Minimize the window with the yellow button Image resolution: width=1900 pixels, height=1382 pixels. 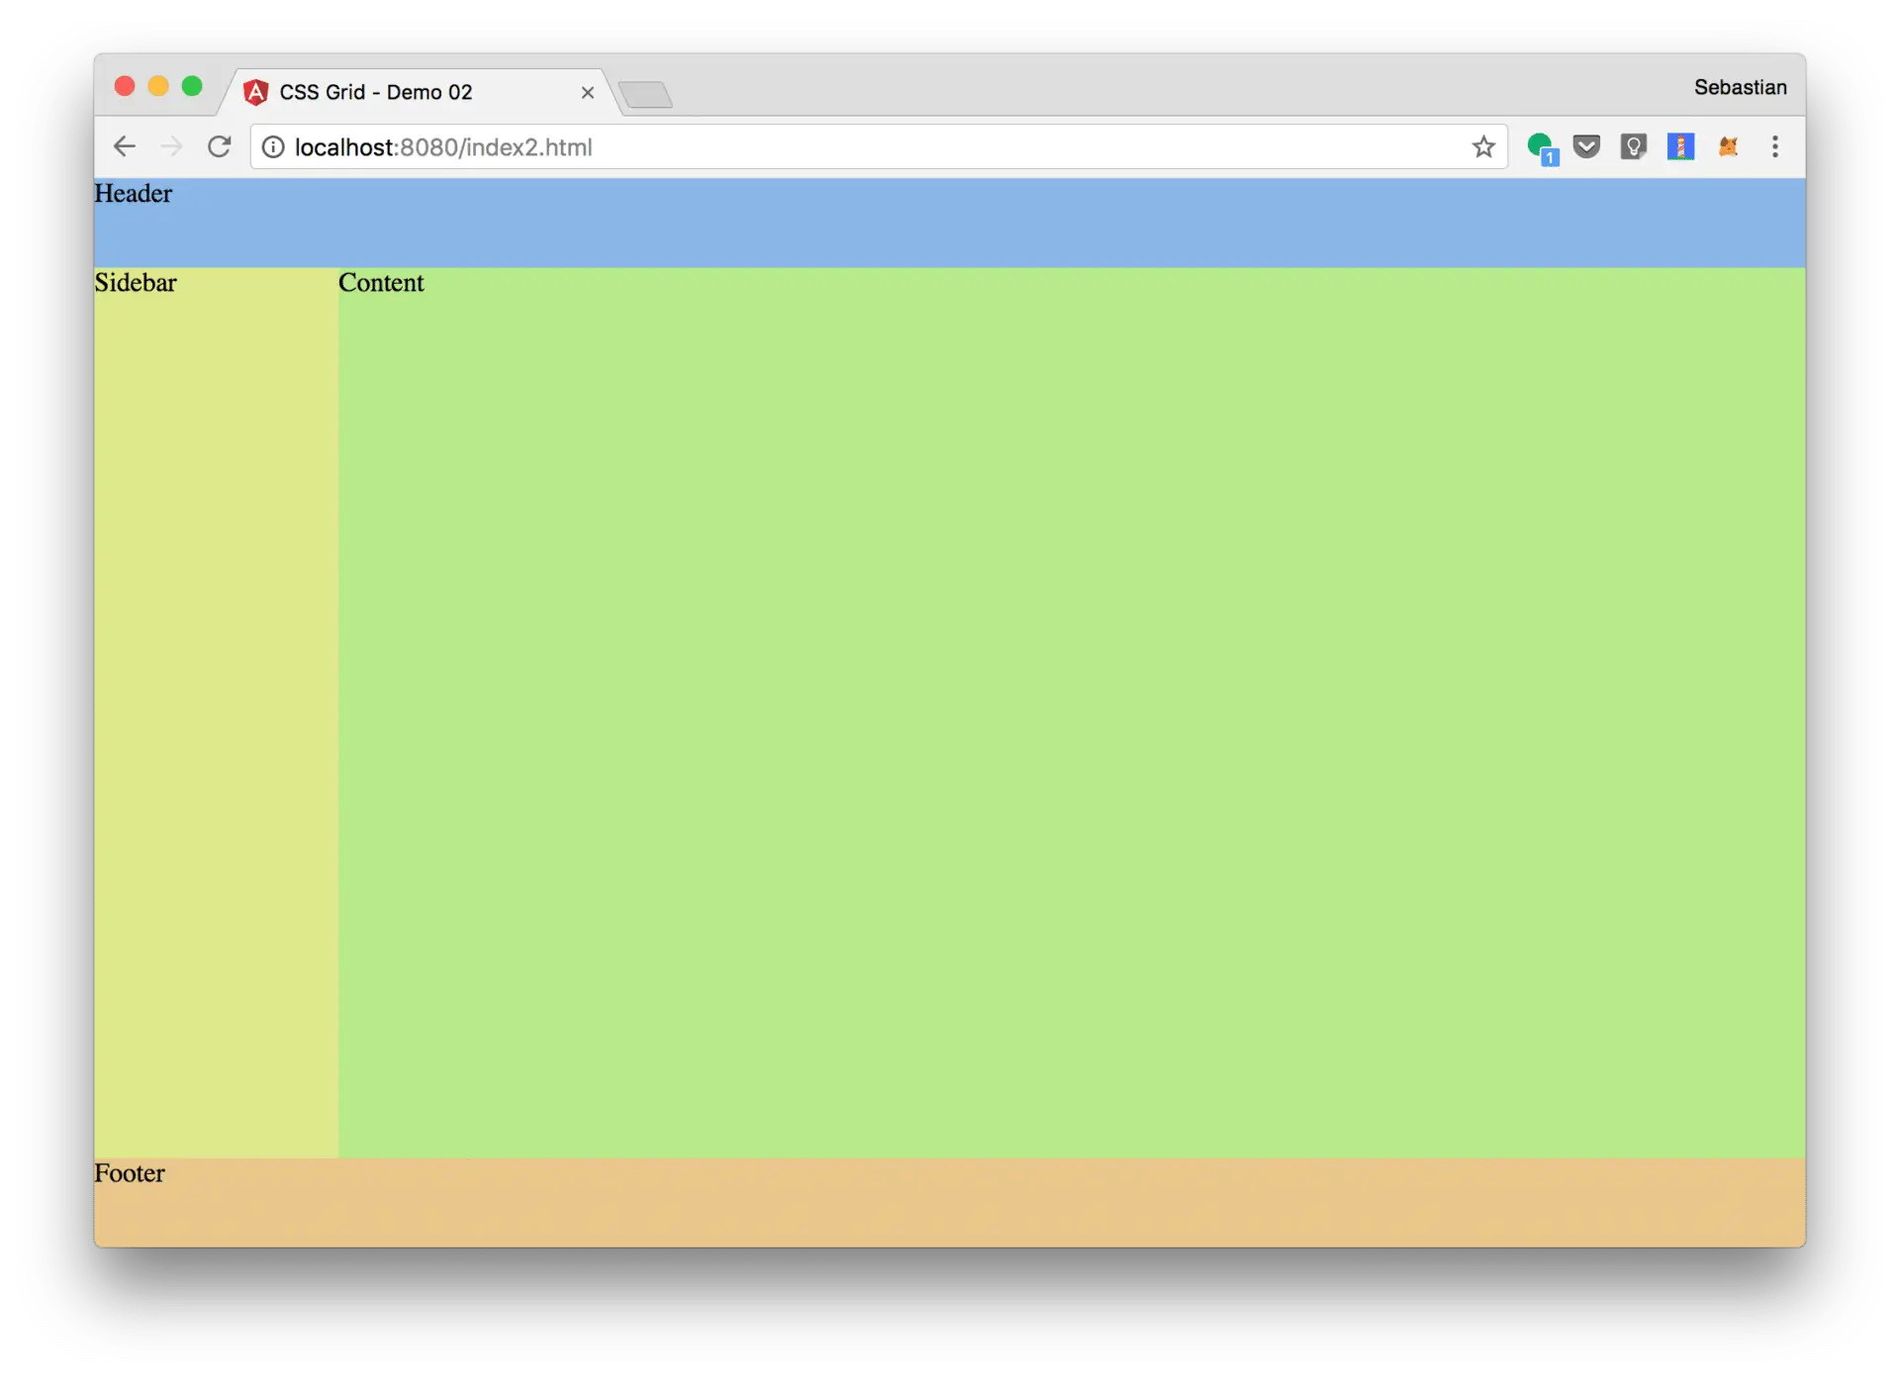(x=158, y=86)
